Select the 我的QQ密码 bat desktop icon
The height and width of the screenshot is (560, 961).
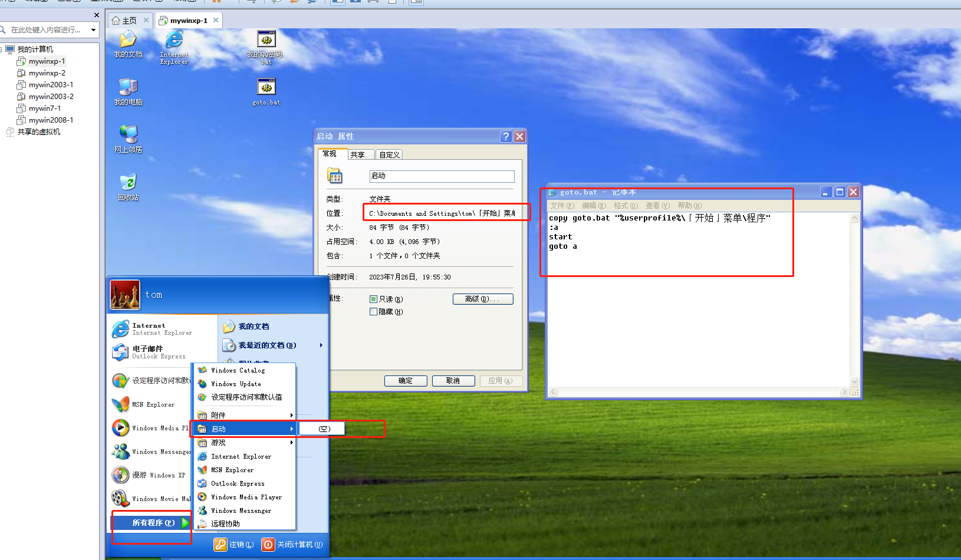(x=266, y=47)
